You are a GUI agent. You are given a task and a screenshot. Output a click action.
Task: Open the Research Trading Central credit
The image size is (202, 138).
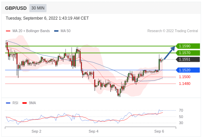point(173,31)
